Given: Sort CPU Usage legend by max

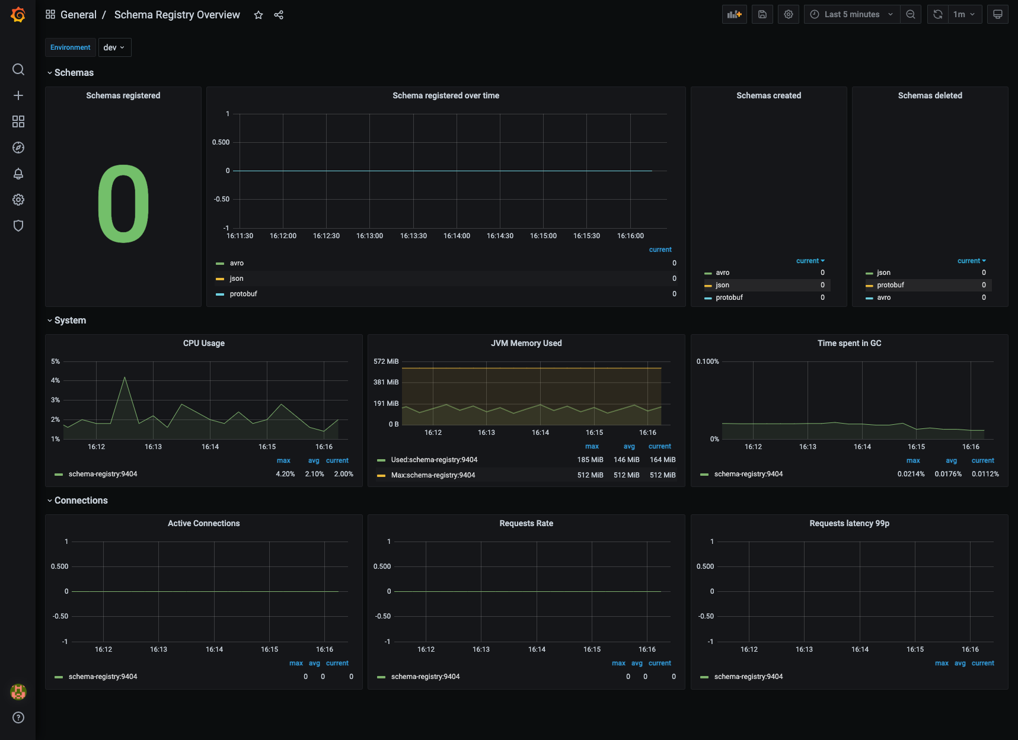Looking at the screenshot, I should pos(283,460).
